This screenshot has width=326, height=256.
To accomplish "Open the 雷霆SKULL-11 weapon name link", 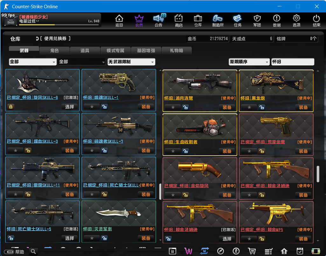I will [x=33, y=185].
